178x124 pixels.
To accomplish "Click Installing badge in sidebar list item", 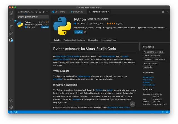I will [45, 27].
